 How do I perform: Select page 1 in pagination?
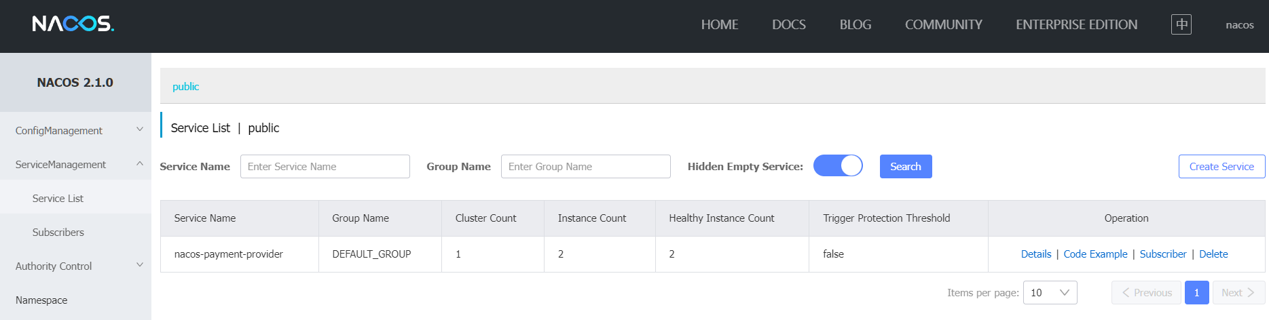point(1196,293)
